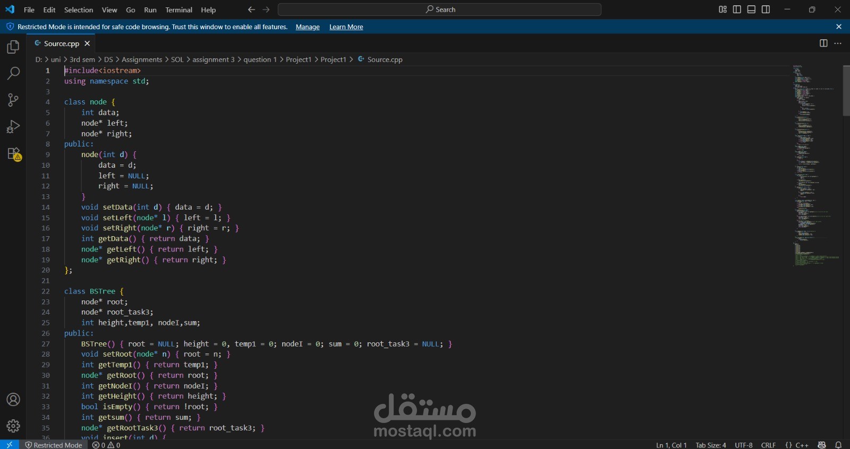Click Restricted Mode status bar item
This screenshot has width=850, height=449.
click(54, 445)
